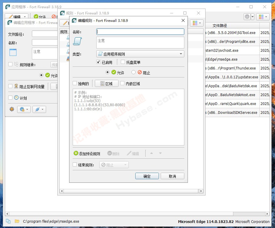
Task: Click the scroll rule icon beside the note field
Action: pyautogui.click(x=77, y=41)
